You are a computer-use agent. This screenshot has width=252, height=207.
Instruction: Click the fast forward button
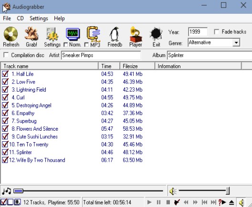(x=195, y=202)
